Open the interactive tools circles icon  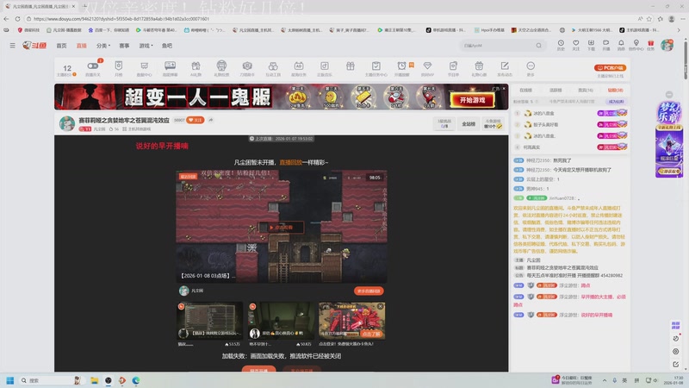[273, 66]
